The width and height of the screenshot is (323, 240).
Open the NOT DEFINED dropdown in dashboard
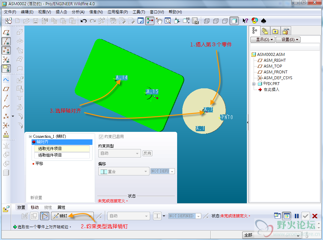point(185,216)
